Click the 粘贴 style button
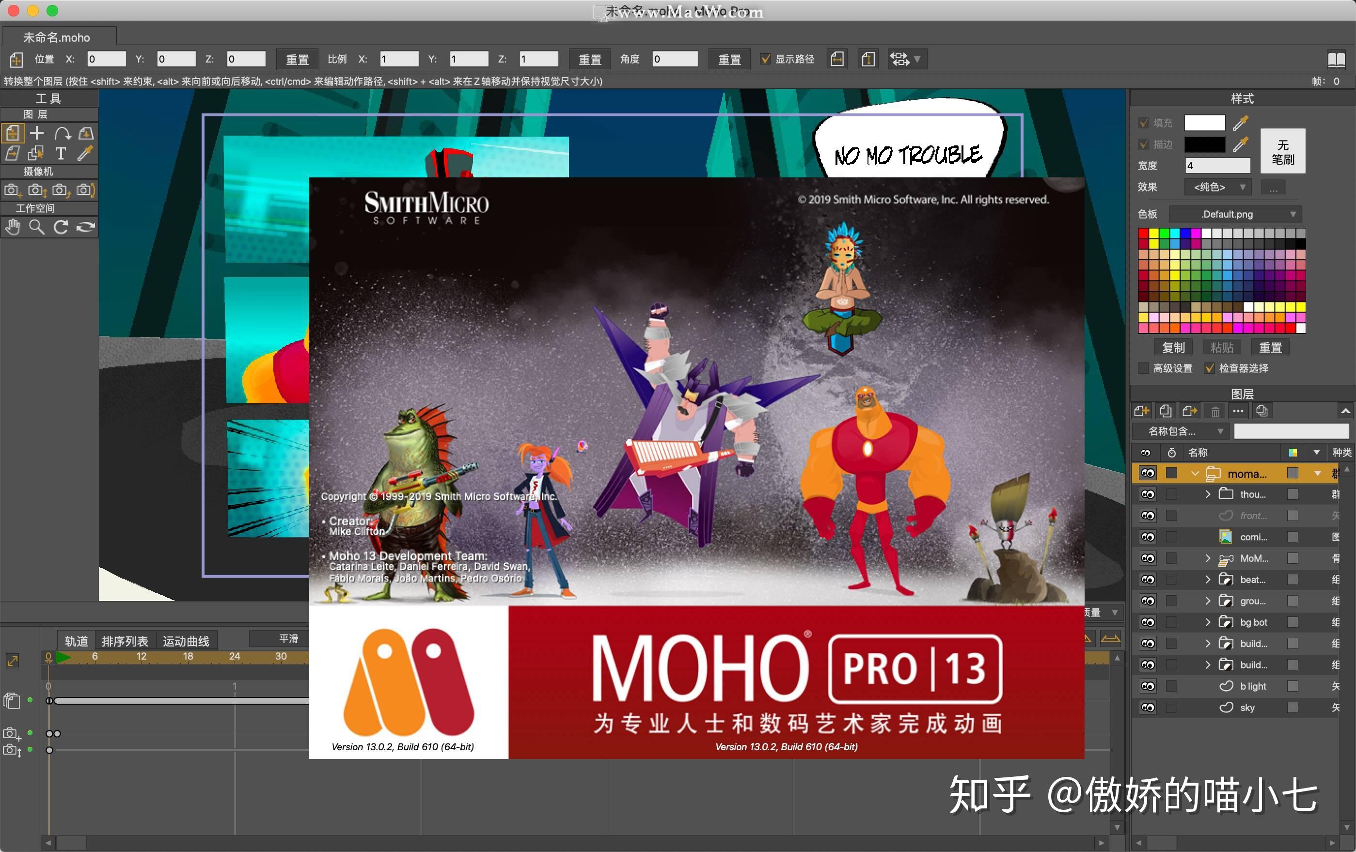The width and height of the screenshot is (1356, 852). (1222, 347)
